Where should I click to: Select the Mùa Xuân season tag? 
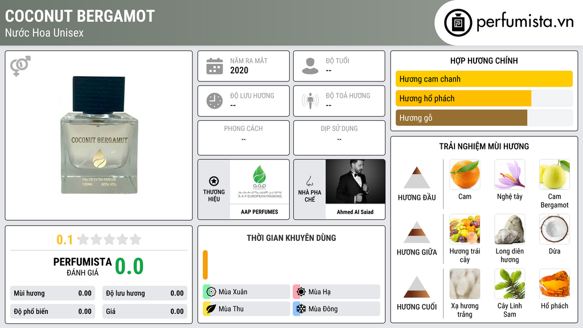point(247,292)
